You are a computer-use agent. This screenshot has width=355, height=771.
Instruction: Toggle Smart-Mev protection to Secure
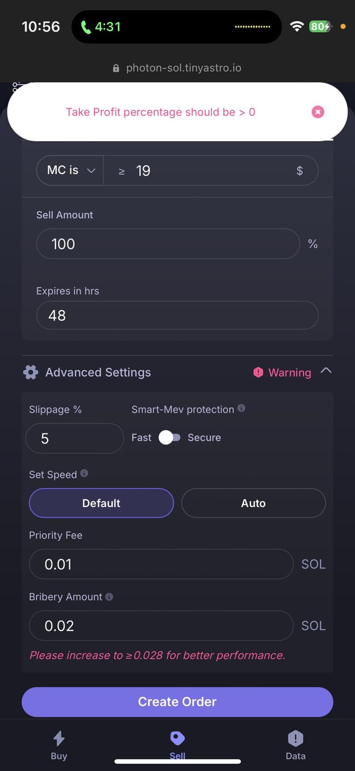169,437
